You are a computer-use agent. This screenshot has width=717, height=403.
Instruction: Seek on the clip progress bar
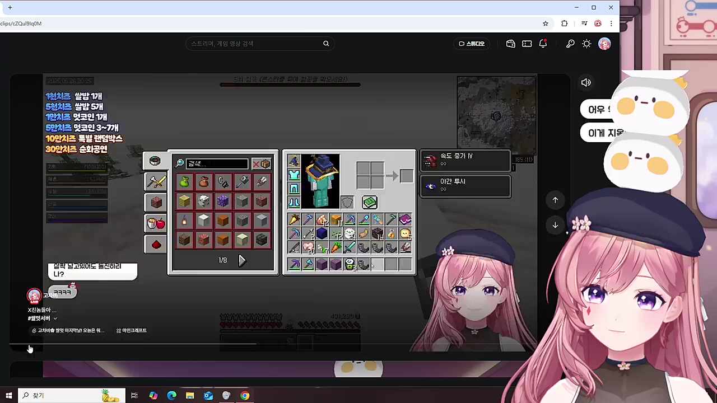coord(273,344)
